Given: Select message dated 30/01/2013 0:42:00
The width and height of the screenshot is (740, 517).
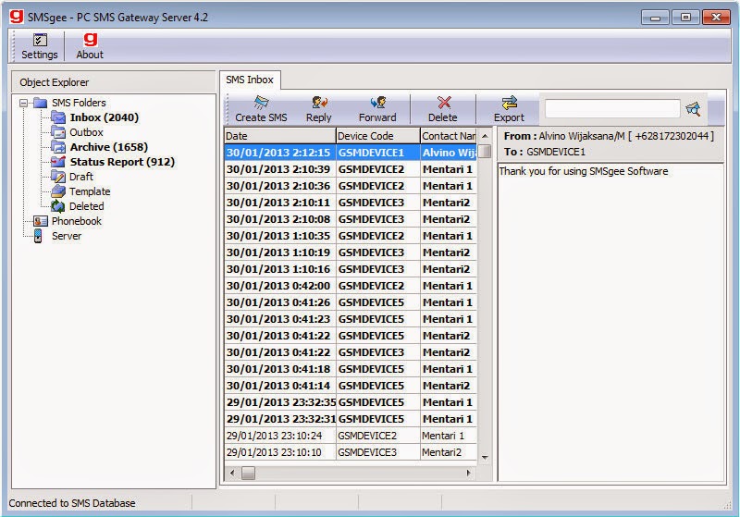Looking at the screenshot, I should coord(351,286).
